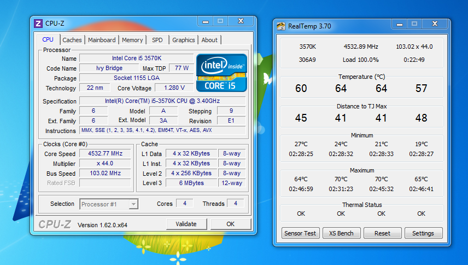Click the Level 3 value 6 MBytes
Screen dimensions: 468x265
[x=191, y=183]
